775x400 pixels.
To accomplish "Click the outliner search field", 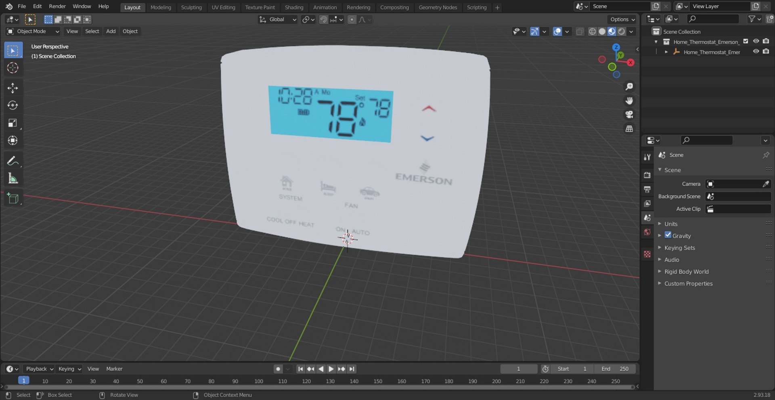I will coord(713,19).
